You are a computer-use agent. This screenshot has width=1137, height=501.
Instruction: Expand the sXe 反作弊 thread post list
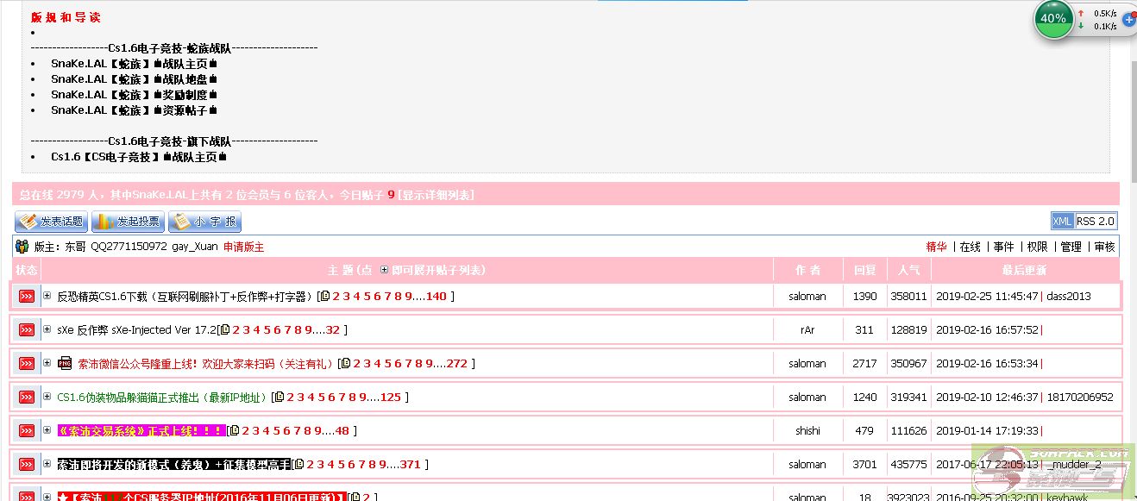pos(47,329)
